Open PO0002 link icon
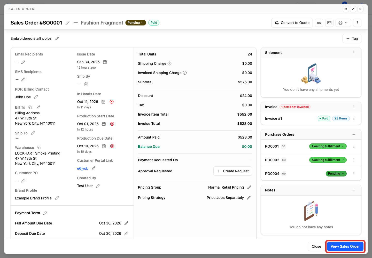Viewport: 372px width, 258px height. click(x=284, y=160)
